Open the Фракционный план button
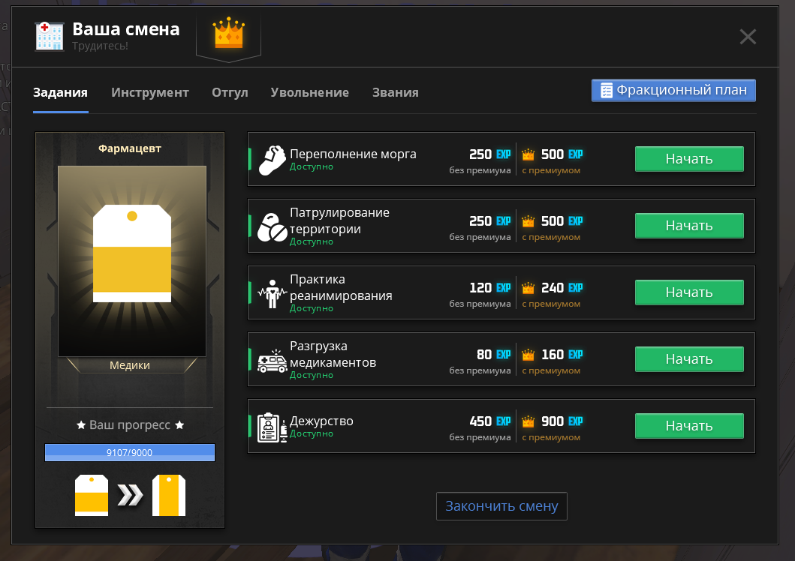Screen dimensions: 795x561 673,90
